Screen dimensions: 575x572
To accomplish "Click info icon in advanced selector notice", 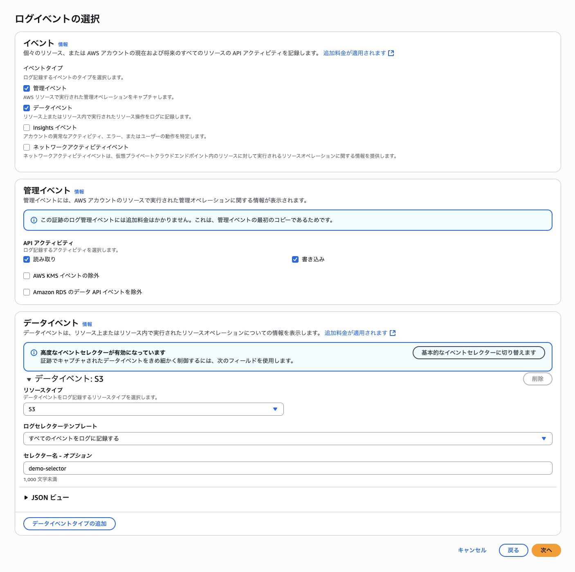I will pos(34,353).
